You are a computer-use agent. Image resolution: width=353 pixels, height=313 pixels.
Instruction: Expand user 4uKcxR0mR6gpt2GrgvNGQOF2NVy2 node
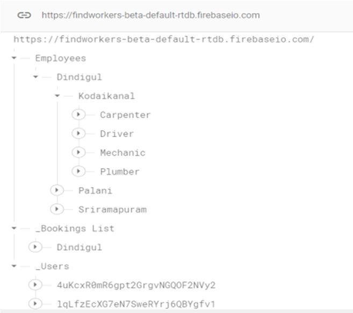tap(35, 285)
